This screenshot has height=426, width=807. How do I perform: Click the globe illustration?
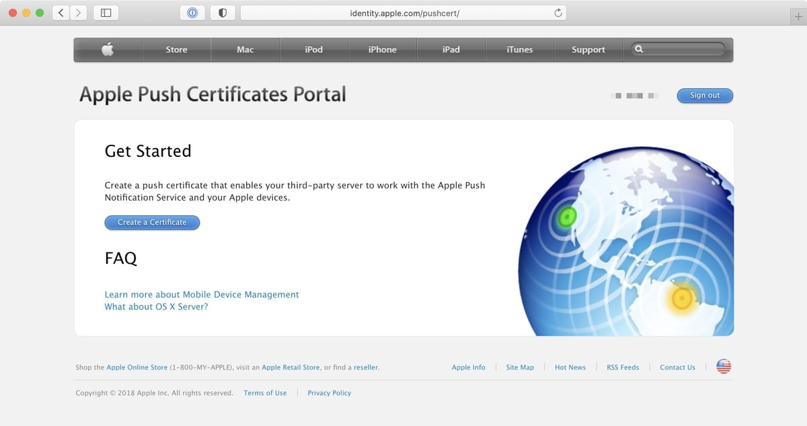[x=625, y=242]
